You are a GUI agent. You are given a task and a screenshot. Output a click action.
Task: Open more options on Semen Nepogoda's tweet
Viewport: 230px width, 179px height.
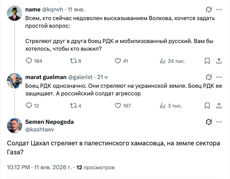(219, 122)
